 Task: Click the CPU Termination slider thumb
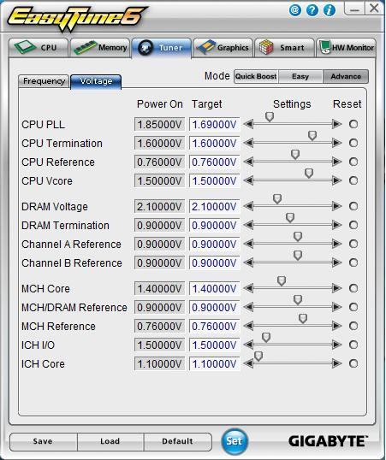[x=312, y=136]
